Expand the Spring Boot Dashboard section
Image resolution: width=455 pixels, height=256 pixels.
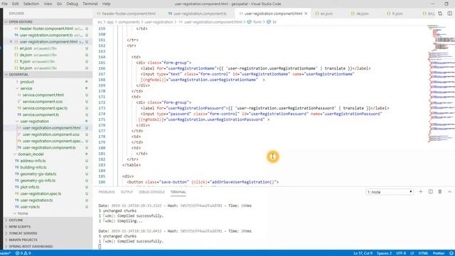point(31,247)
